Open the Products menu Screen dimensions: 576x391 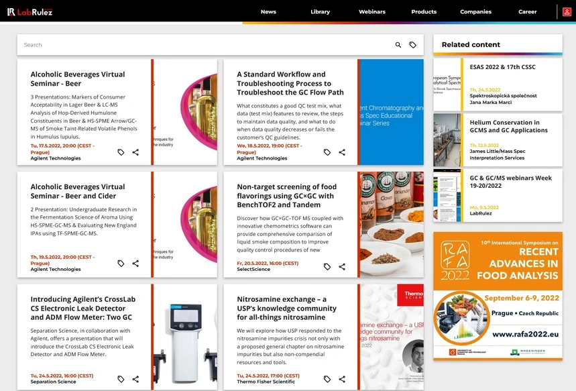click(x=424, y=12)
